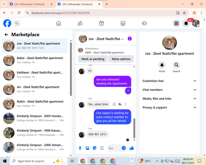Open Kimberly Simpson 2006 Yamaha conversation
This screenshot has width=206, height=165.
tap(35, 147)
